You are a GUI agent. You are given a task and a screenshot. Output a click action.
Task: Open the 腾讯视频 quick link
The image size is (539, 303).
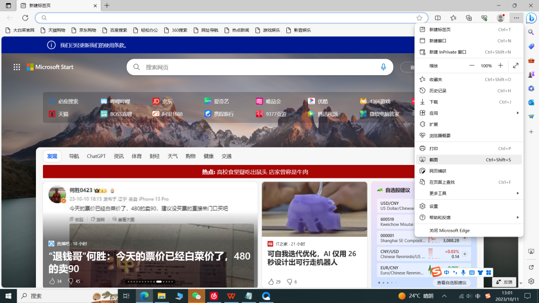(x=323, y=114)
